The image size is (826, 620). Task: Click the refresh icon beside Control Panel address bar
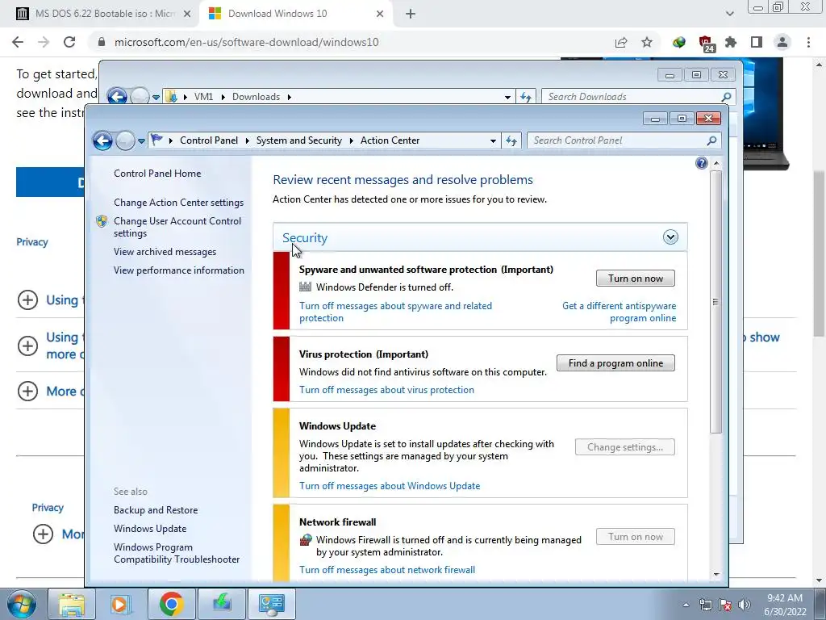pos(511,140)
